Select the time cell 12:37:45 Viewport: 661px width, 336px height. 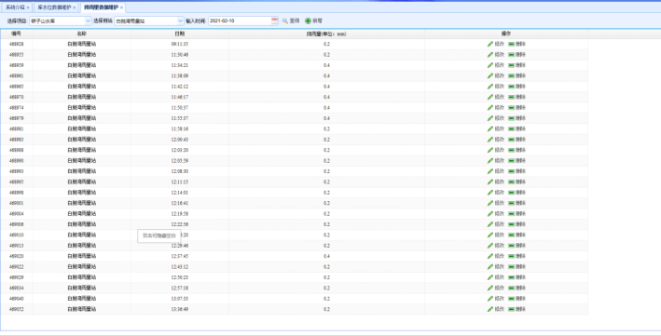180,256
